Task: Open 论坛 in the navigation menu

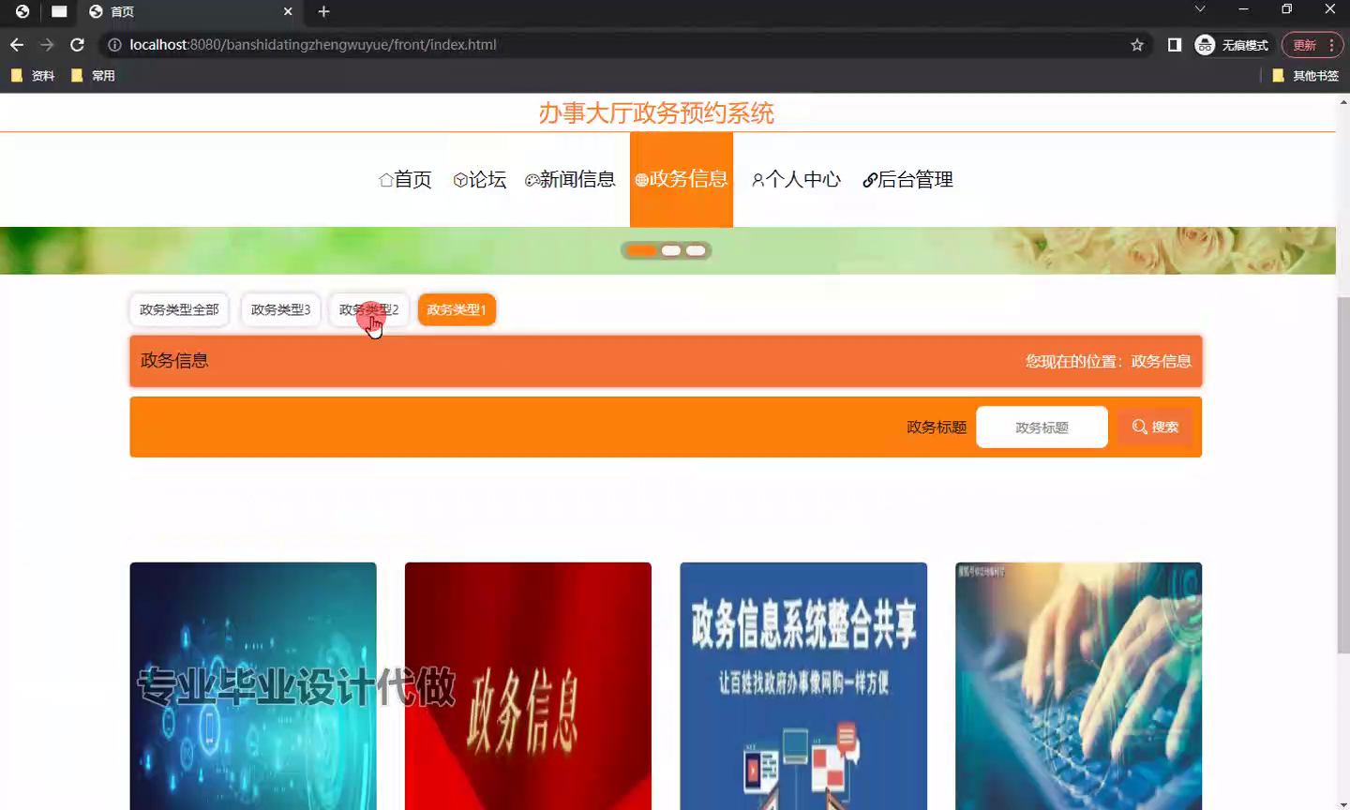Action: [479, 179]
